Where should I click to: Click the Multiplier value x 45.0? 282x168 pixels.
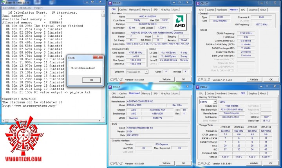click(x=136, y=56)
